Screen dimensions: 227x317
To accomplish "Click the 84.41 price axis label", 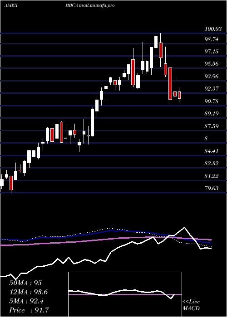I will [212, 151].
